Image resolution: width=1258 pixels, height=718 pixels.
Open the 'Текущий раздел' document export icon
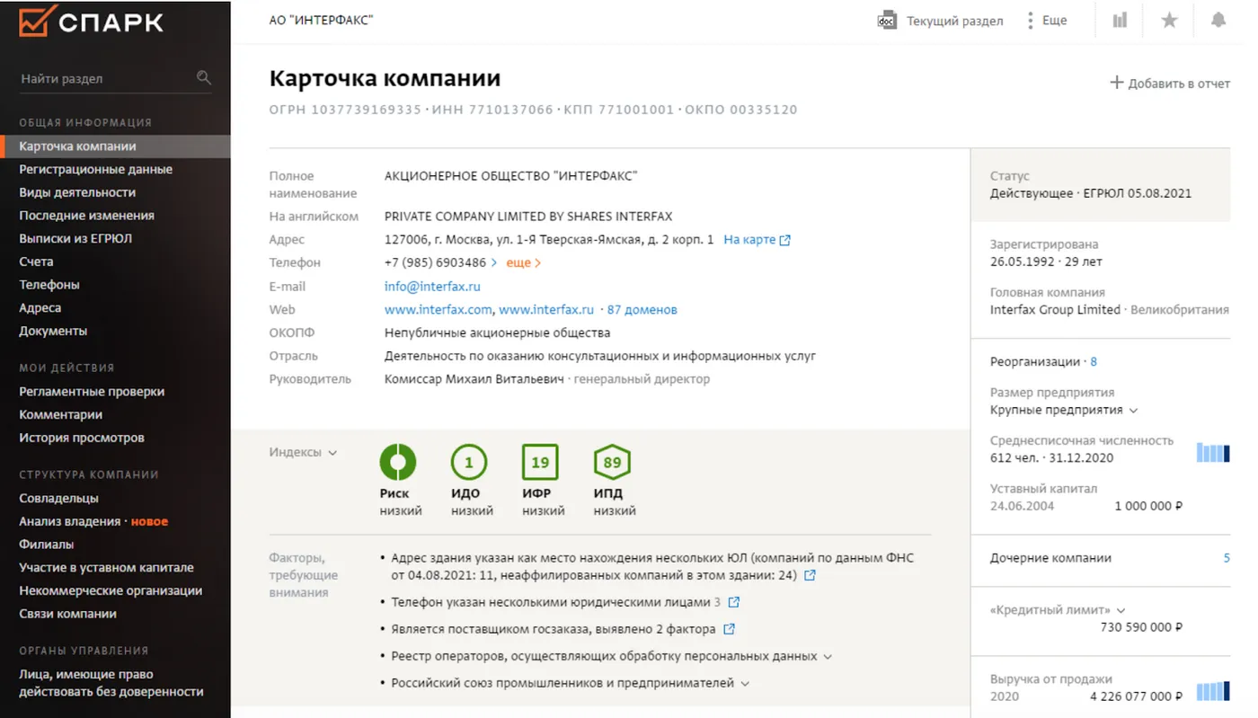(x=886, y=20)
